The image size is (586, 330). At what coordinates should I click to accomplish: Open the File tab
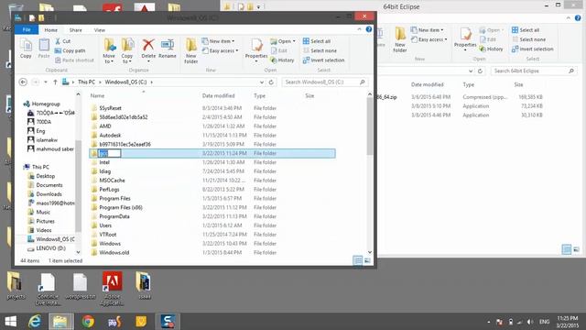(x=27, y=29)
